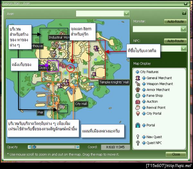Click the Opacity slider track

[54, 147]
